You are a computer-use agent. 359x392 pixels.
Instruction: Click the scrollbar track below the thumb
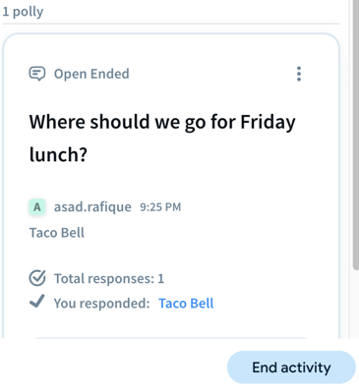point(355,305)
